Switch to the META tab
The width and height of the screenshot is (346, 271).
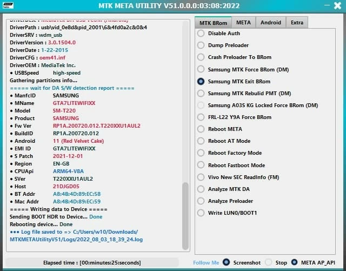coord(243,22)
